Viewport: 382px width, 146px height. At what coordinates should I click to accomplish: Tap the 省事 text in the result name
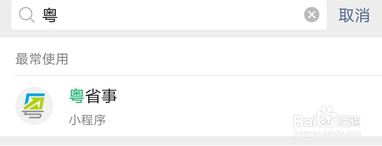point(101,96)
